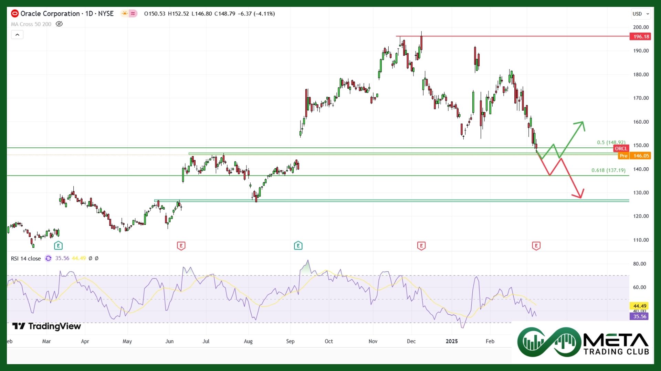Click the RSI indicator refresh icon
661x371 pixels.
(48, 258)
